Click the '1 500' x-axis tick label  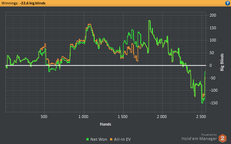point(122,117)
